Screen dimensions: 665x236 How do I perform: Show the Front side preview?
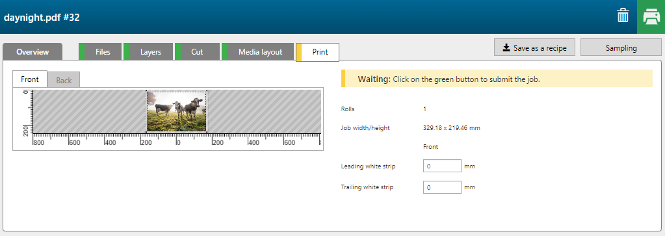pyautogui.click(x=30, y=79)
